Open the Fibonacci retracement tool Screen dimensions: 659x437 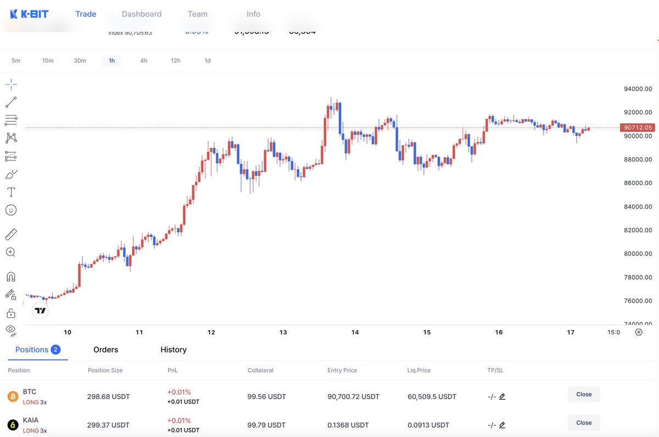pyautogui.click(x=11, y=120)
